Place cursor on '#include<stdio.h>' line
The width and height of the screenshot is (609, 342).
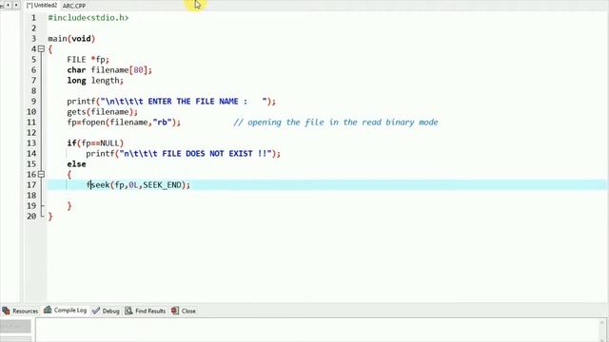click(x=88, y=18)
